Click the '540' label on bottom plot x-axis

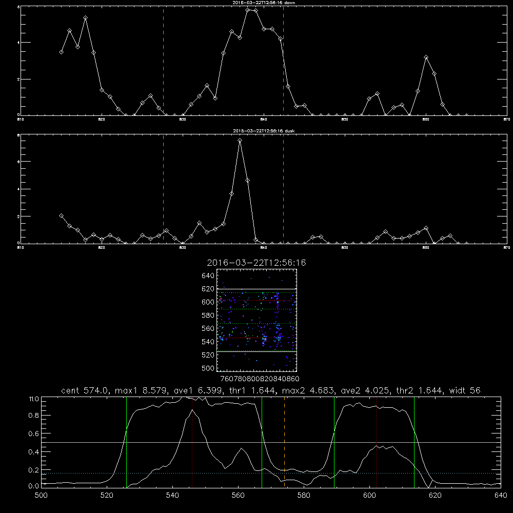(172, 496)
